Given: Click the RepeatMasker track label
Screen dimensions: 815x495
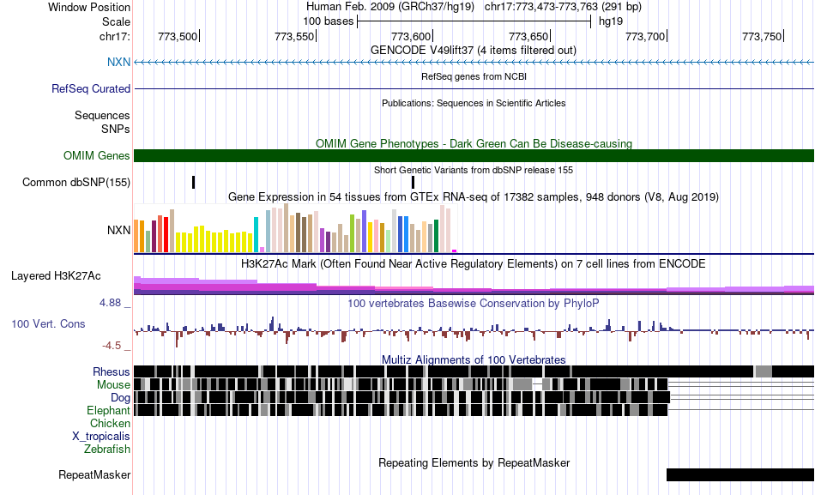Looking at the screenshot, I should [94, 474].
